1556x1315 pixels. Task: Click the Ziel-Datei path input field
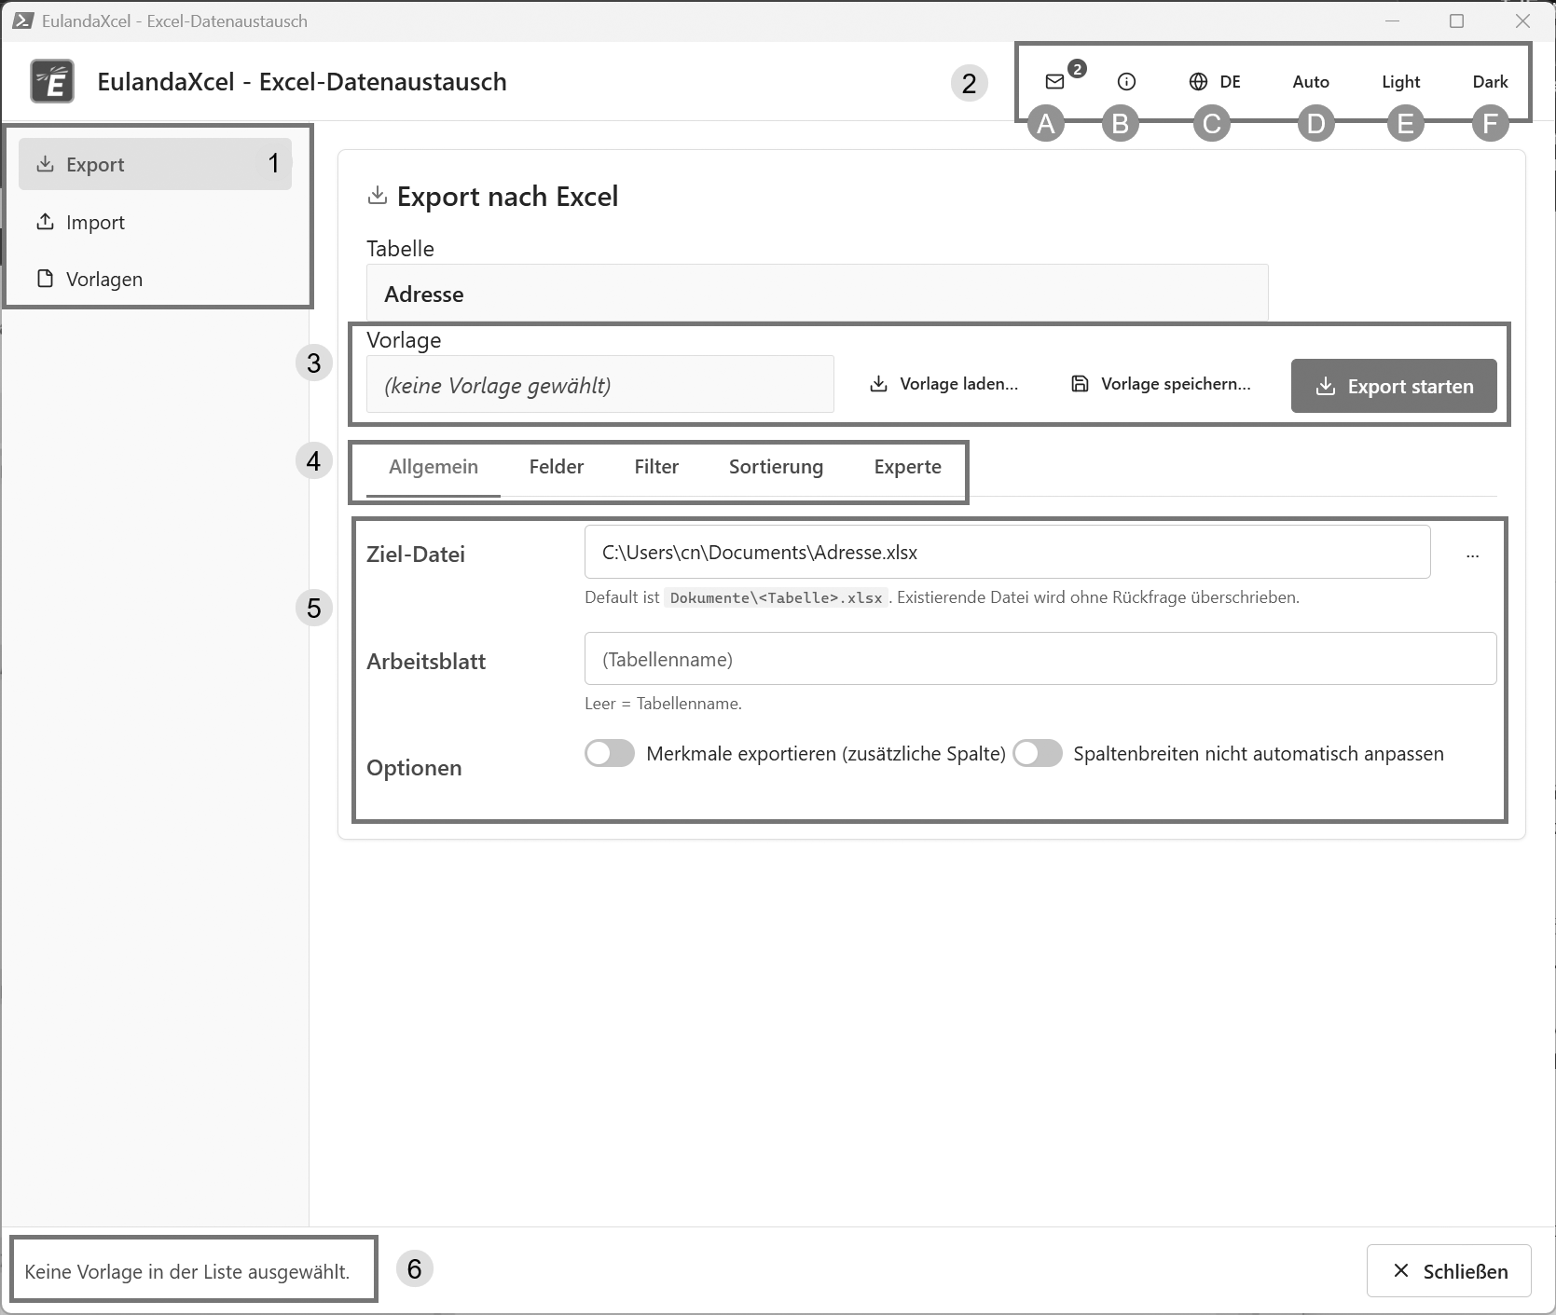click(1007, 552)
